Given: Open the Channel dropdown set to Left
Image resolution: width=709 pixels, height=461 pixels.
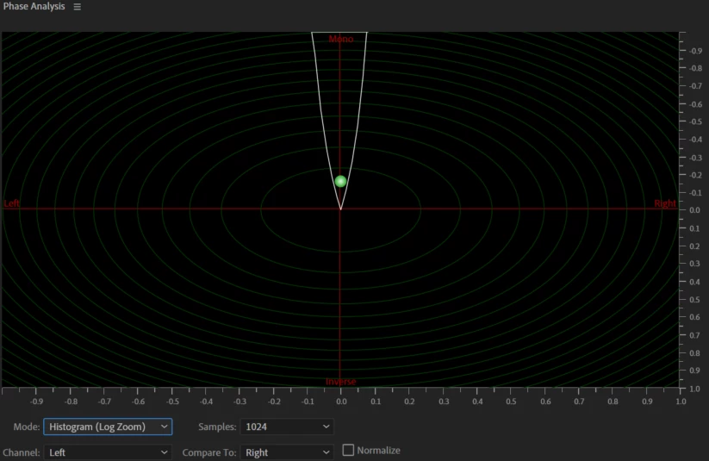Looking at the screenshot, I should pyautogui.click(x=108, y=452).
